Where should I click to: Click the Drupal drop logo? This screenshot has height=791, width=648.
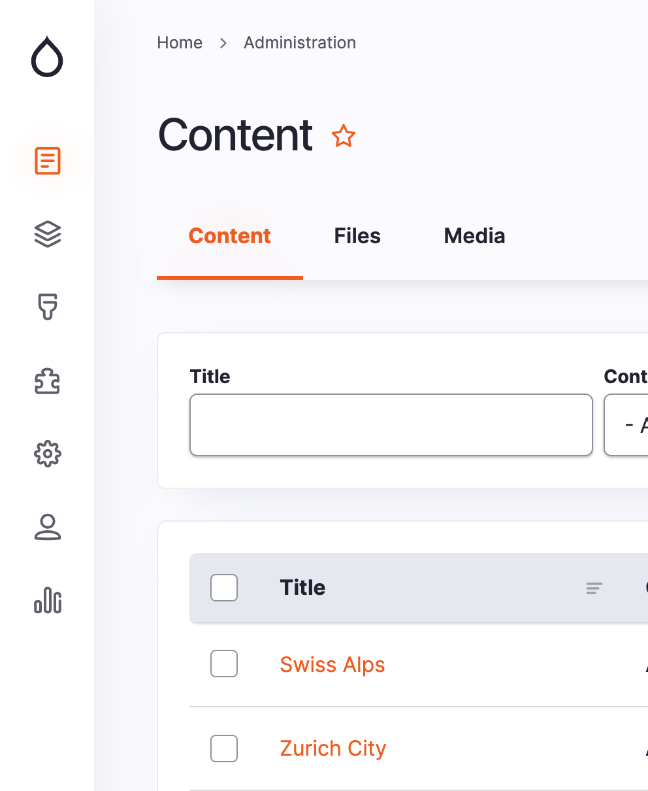click(x=47, y=58)
